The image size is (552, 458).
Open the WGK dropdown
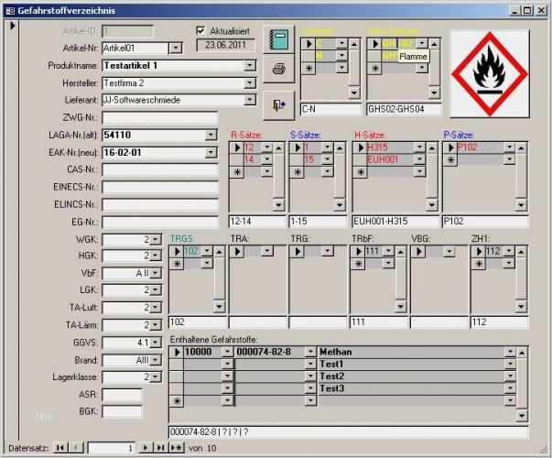point(155,239)
